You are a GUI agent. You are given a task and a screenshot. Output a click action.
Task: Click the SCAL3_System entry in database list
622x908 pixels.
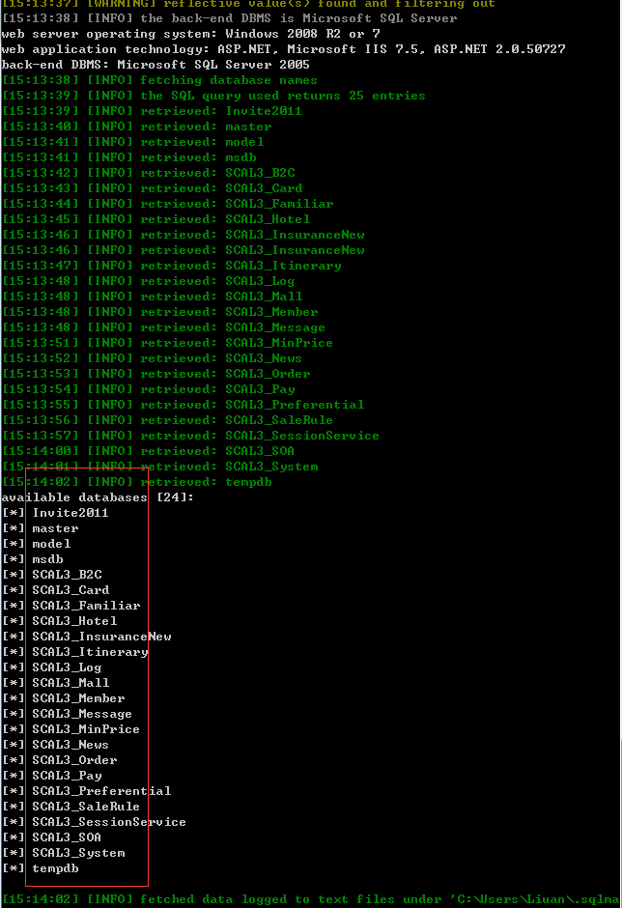[64, 852]
